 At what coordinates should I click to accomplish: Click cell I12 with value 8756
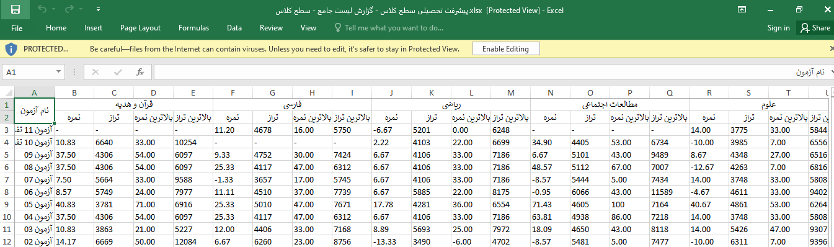(352, 241)
